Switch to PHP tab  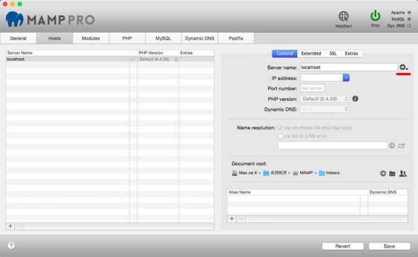127,38
